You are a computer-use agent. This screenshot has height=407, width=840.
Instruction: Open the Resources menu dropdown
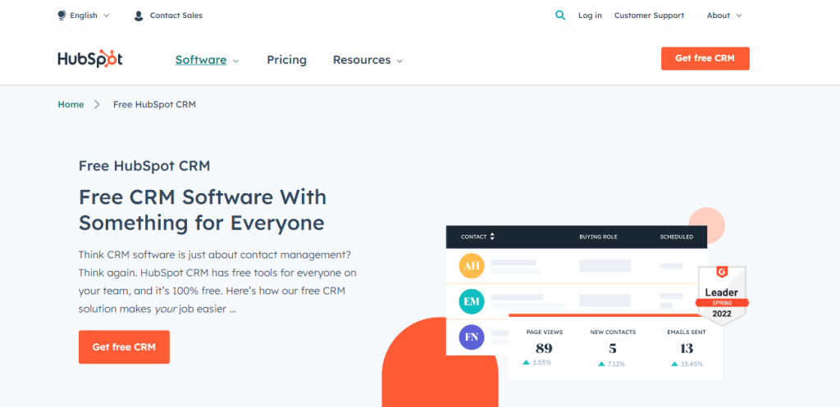[367, 60]
